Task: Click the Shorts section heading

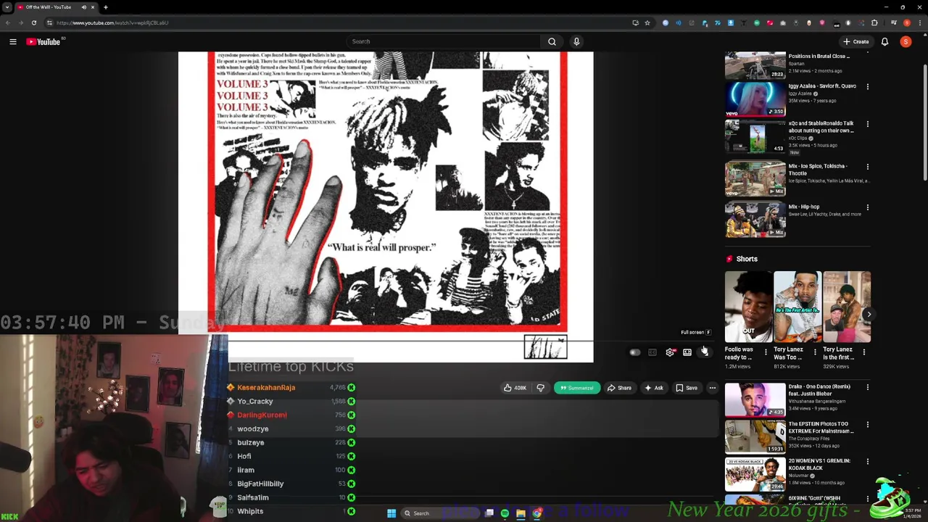Action: click(x=747, y=259)
